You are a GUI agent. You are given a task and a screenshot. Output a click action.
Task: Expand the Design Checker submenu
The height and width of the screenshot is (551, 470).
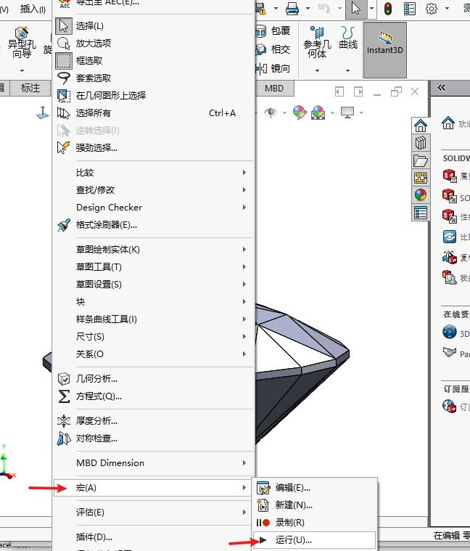click(154, 208)
